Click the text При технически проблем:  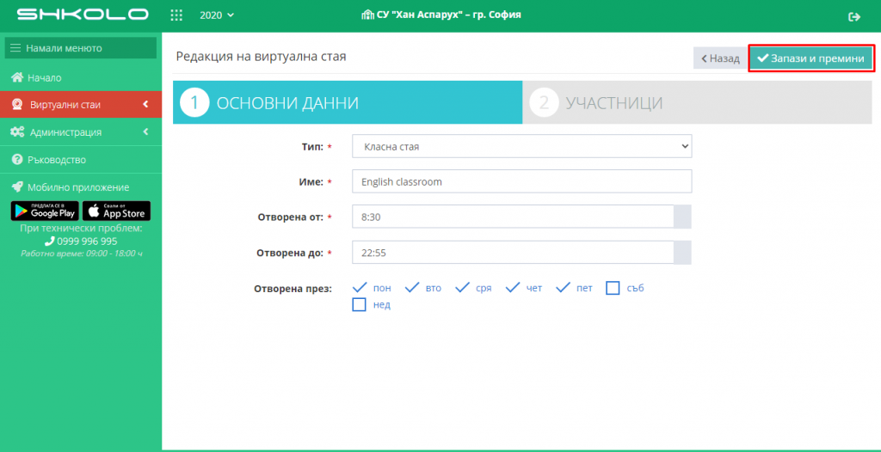[x=81, y=229]
